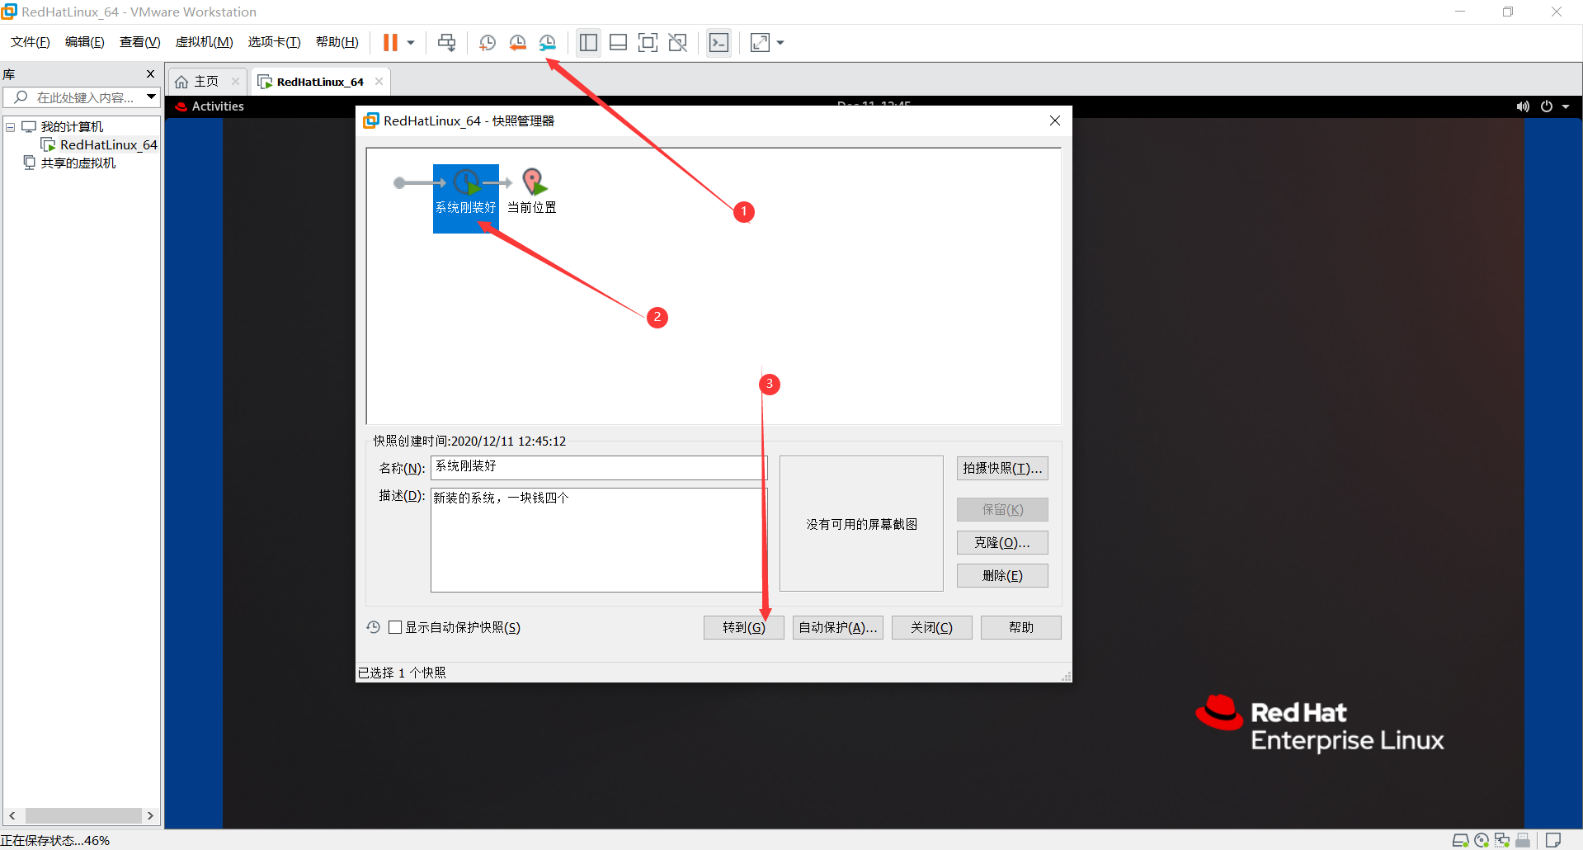The image size is (1583, 850).
Task: Click Activities in the guest top bar
Action: (218, 106)
